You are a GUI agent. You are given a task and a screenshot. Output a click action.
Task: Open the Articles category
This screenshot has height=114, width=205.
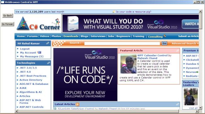pyautogui.click(x=25, y=96)
